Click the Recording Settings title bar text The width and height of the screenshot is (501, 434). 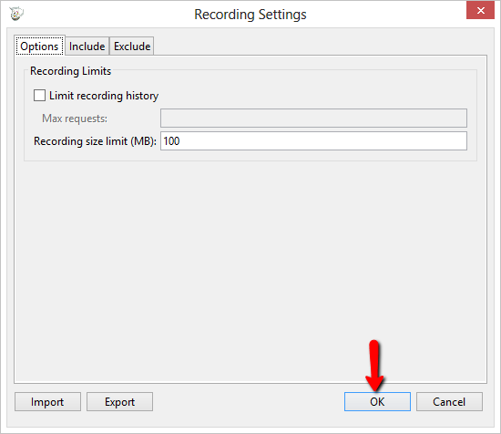250,15
